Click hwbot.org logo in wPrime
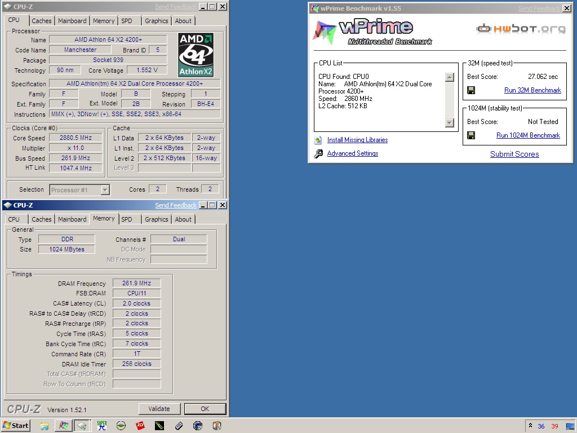The height and width of the screenshot is (433, 577). pyautogui.click(x=520, y=28)
